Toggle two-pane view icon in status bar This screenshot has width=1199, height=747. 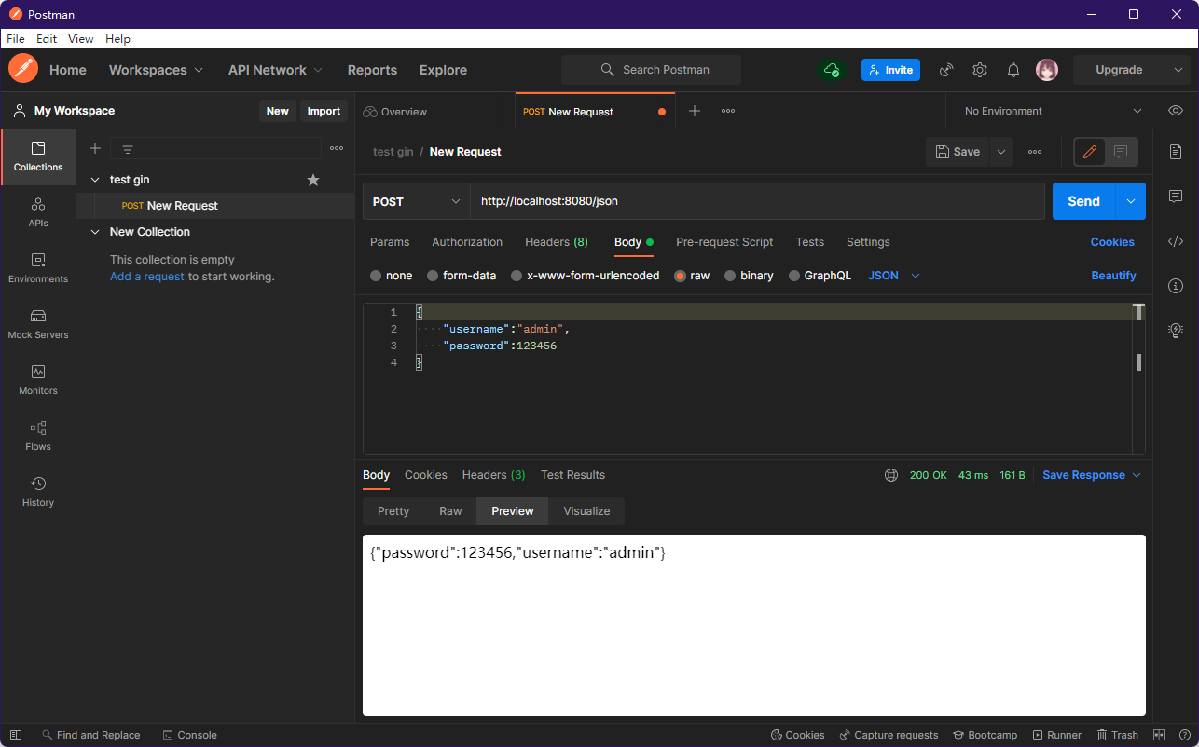coord(1159,735)
